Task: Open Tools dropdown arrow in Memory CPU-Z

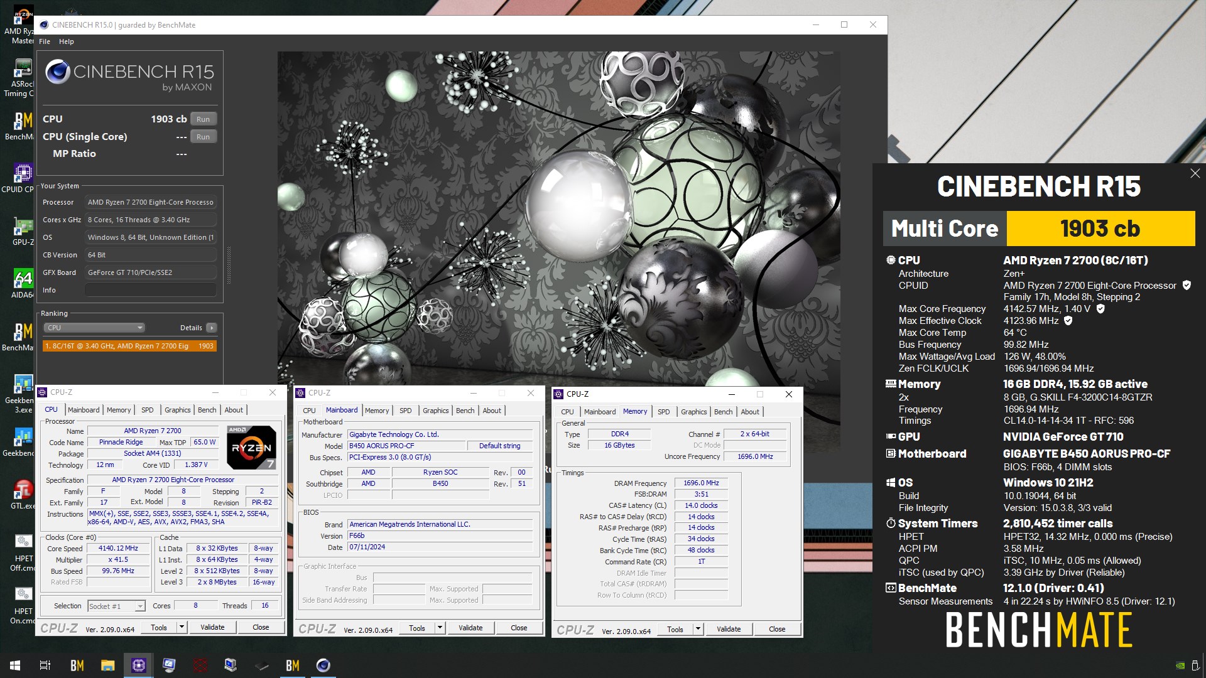Action: pos(698,629)
